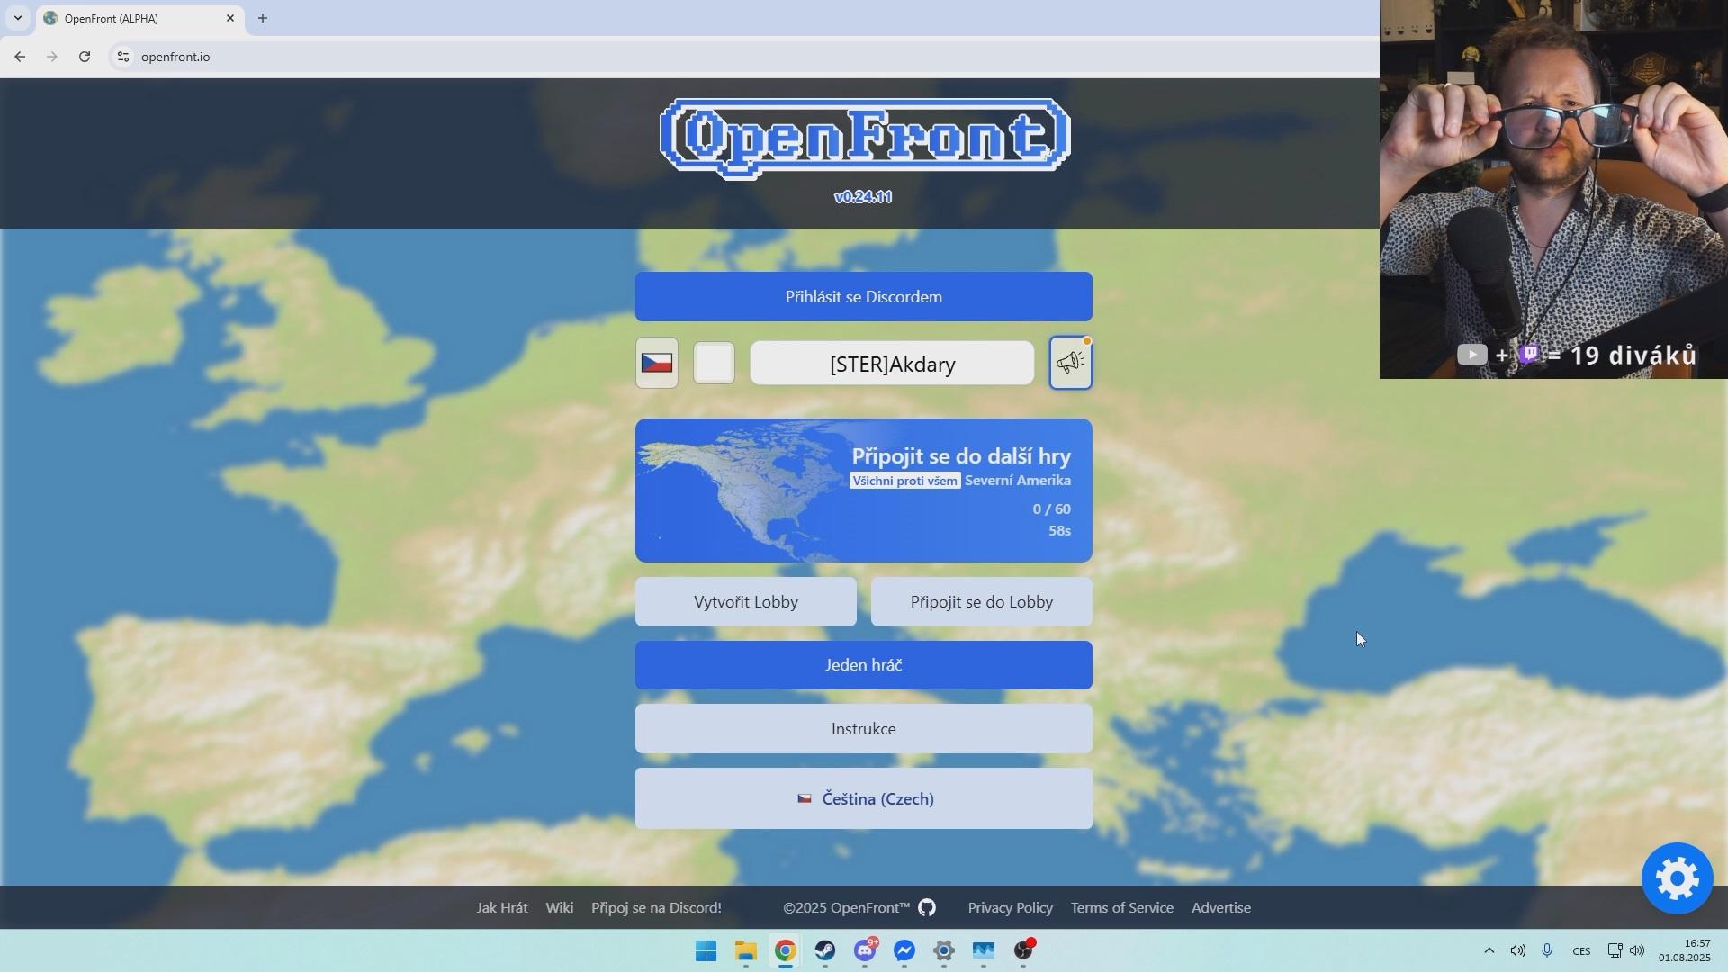The image size is (1728, 972).
Task: Open the Privacy Policy link
Action: (1010, 907)
